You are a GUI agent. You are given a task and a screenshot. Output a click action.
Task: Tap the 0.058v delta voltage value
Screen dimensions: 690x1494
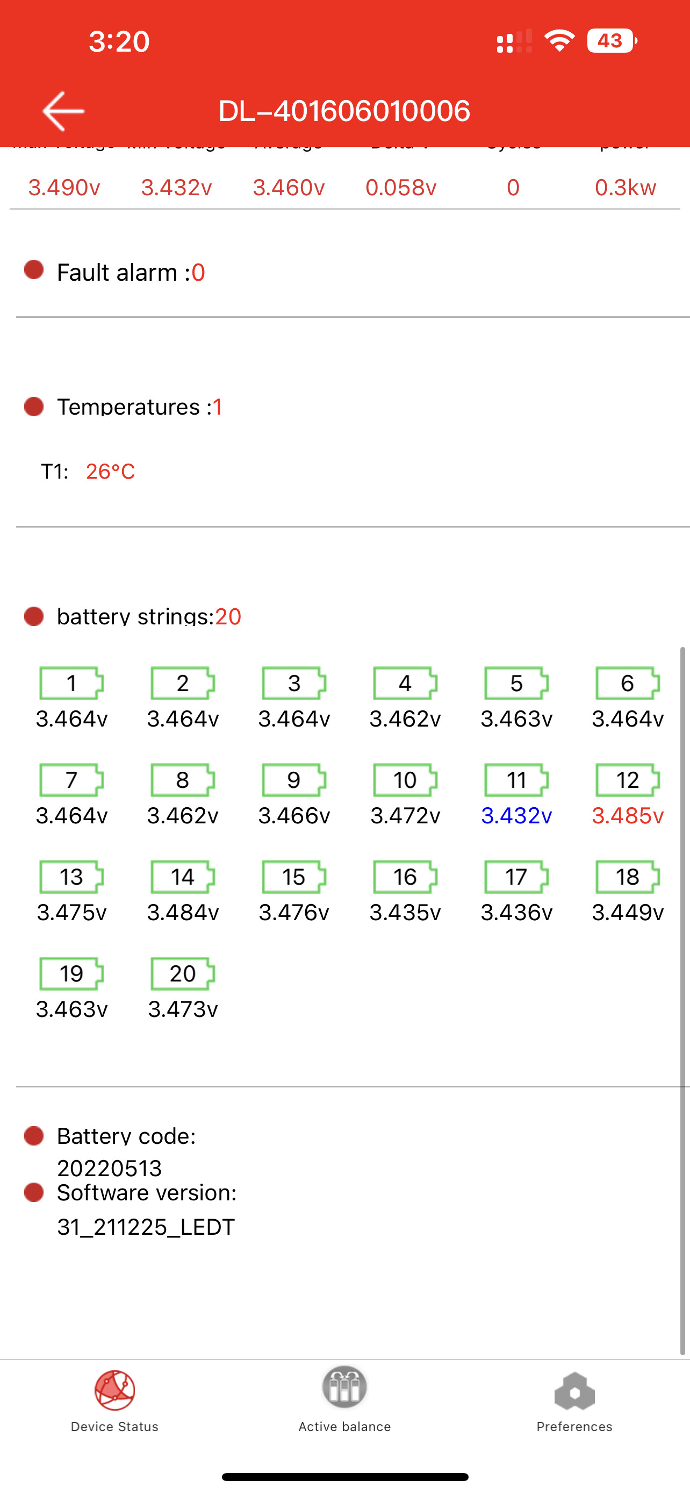click(400, 187)
